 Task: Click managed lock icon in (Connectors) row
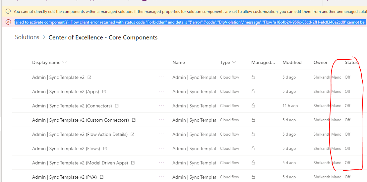[253, 105]
